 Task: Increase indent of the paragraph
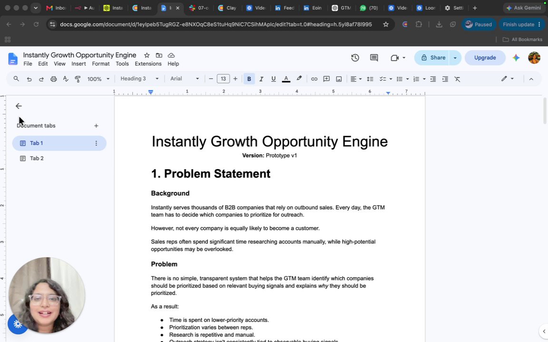pyautogui.click(x=445, y=79)
